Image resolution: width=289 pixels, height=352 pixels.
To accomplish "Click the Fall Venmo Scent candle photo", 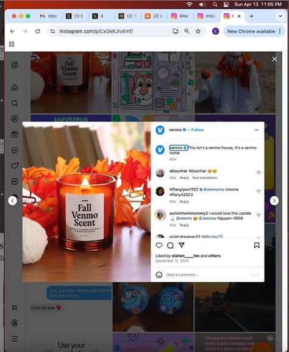I will pos(87,202).
